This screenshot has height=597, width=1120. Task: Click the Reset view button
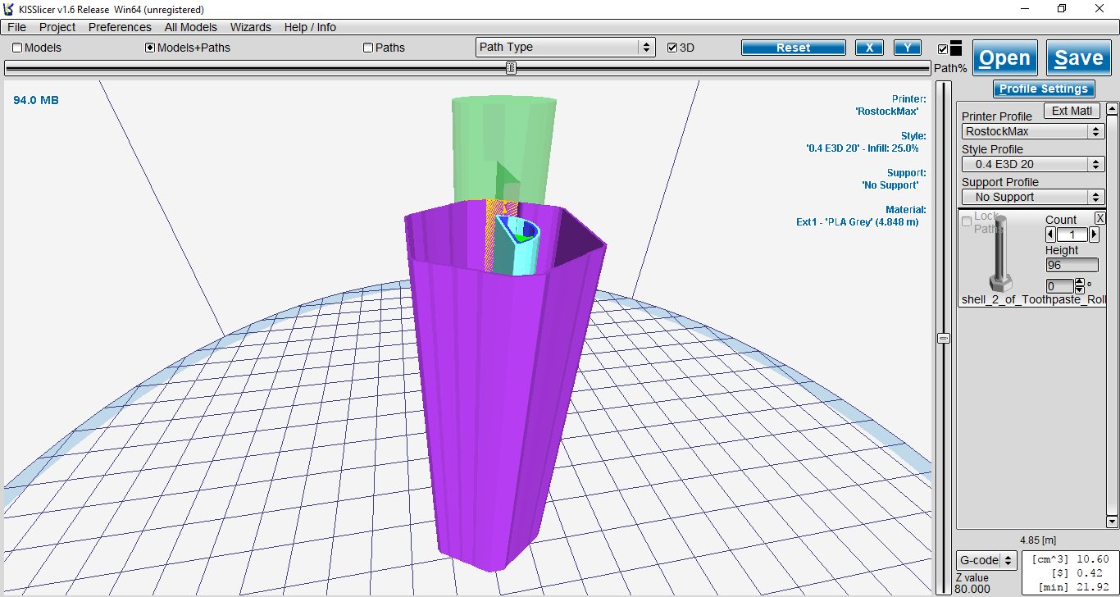(x=794, y=48)
